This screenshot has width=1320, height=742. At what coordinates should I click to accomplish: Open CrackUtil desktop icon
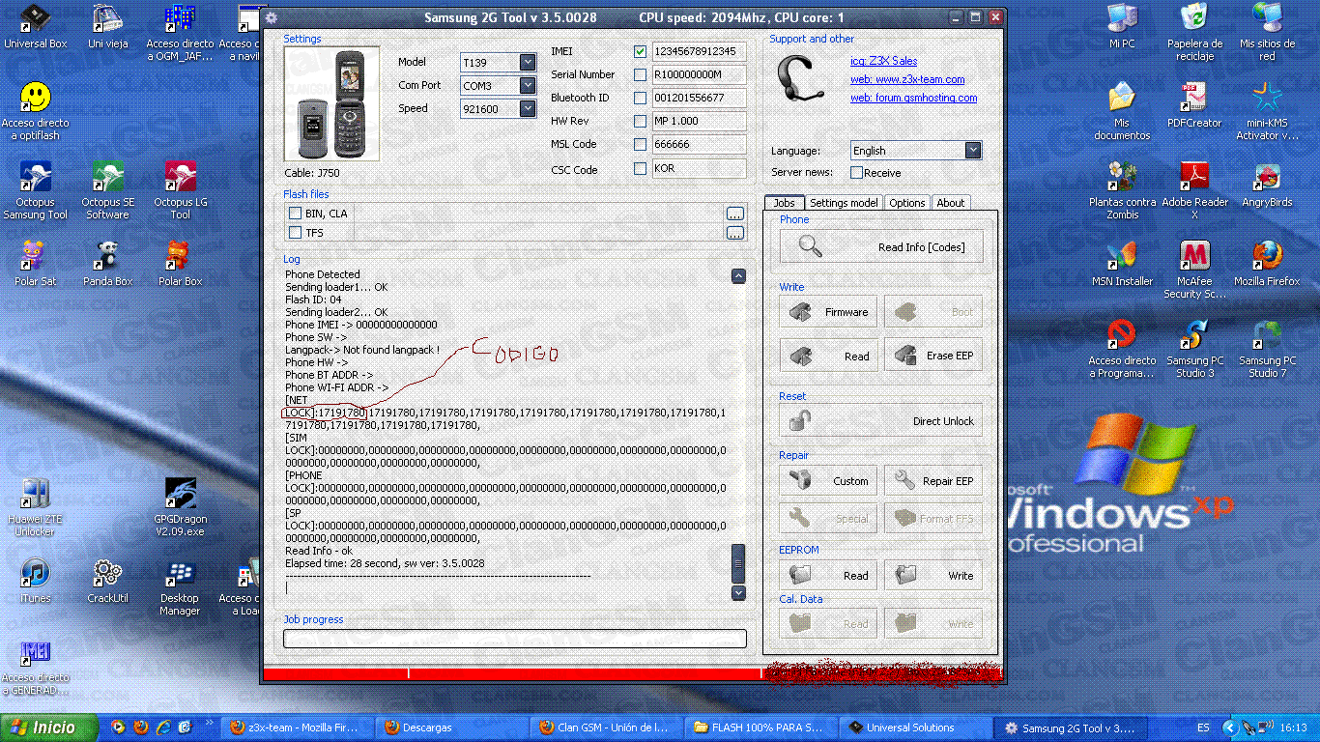(x=108, y=581)
